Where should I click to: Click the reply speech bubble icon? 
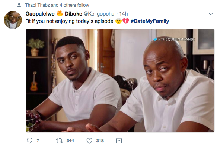29,141
